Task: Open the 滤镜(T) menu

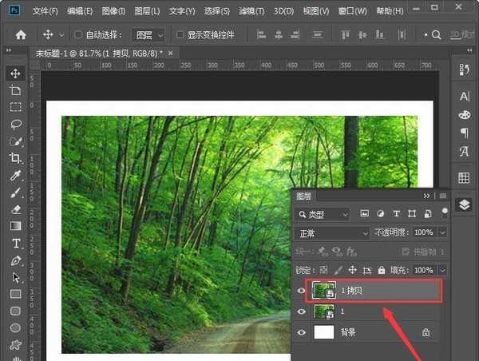Action: click(252, 12)
